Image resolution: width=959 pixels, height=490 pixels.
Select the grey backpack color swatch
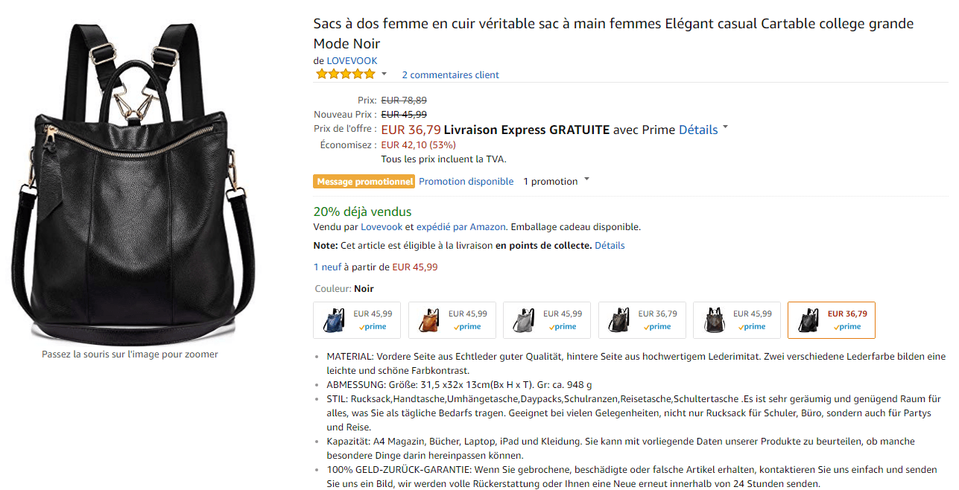(x=547, y=320)
